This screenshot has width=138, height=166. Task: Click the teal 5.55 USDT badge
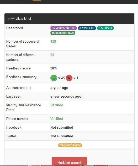[x=105, y=28]
